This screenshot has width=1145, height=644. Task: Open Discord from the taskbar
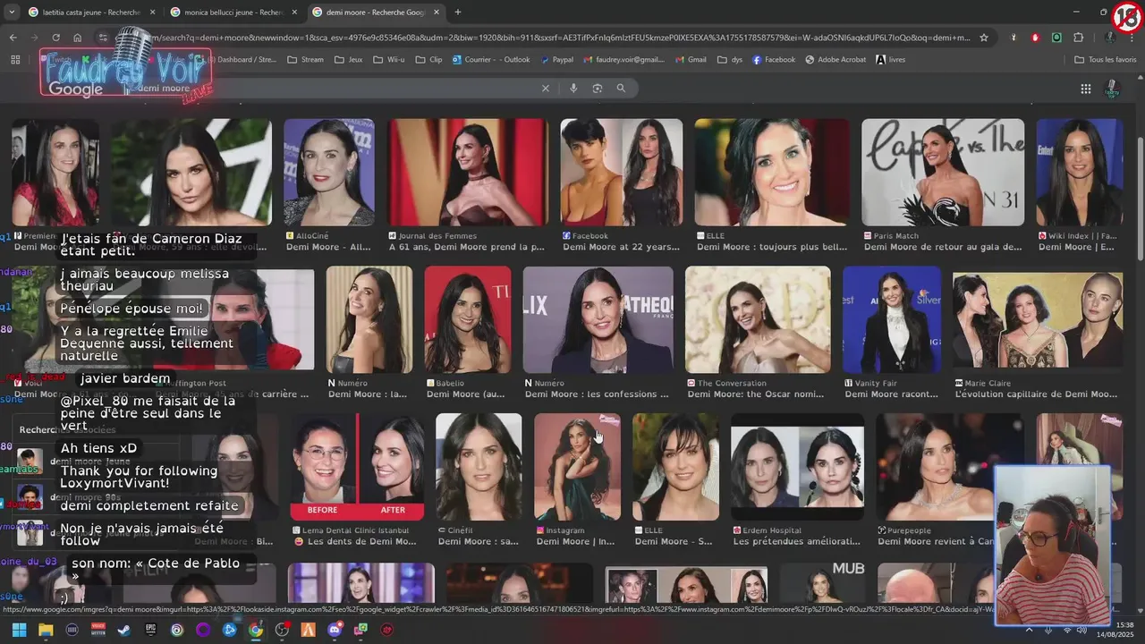[335, 630]
